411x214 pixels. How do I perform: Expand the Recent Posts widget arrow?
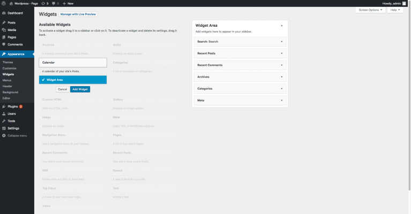(282, 53)
